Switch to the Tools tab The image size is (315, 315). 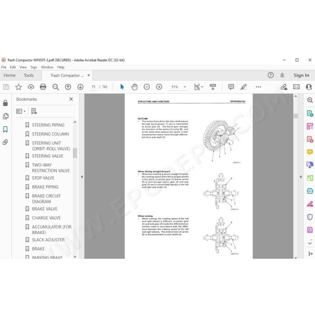click(x=29, y=75)
